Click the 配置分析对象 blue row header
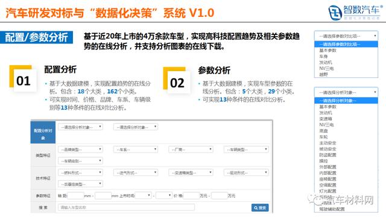Screen dimensions: 386x217 (43, 133)
